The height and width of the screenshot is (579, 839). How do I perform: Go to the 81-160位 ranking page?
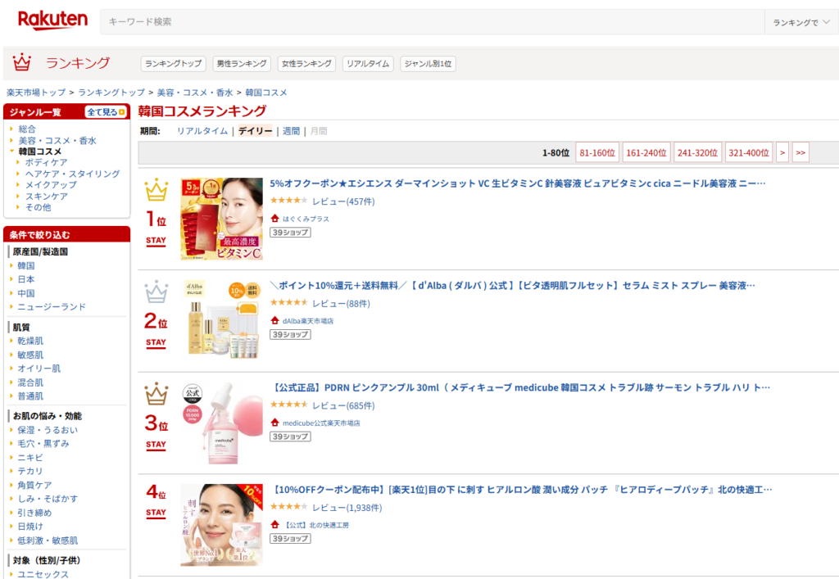596,152
